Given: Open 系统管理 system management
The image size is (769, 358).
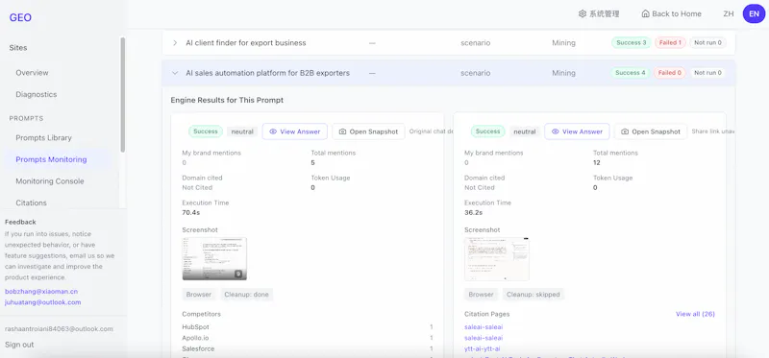Looking at the screenshot, I should pos(599,13).
